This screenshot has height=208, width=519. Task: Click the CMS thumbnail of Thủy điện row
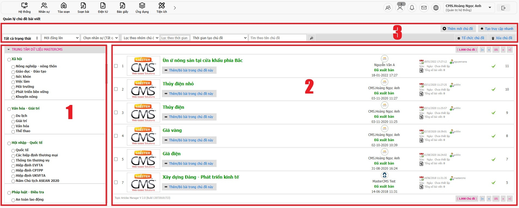(144, 113)
